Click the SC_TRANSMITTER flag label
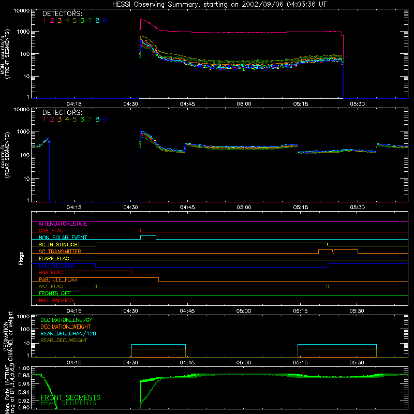 pos(60,252)
